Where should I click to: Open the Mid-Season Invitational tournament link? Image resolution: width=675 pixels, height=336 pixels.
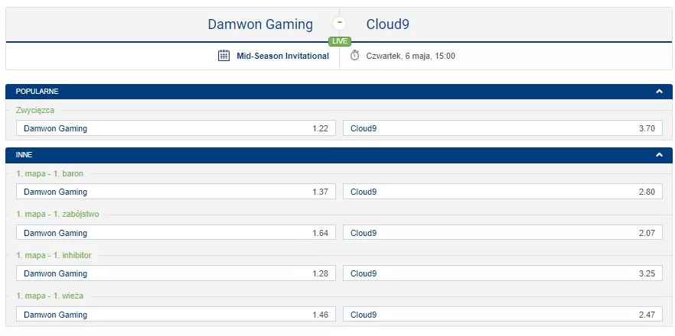(x=282, y=56)
